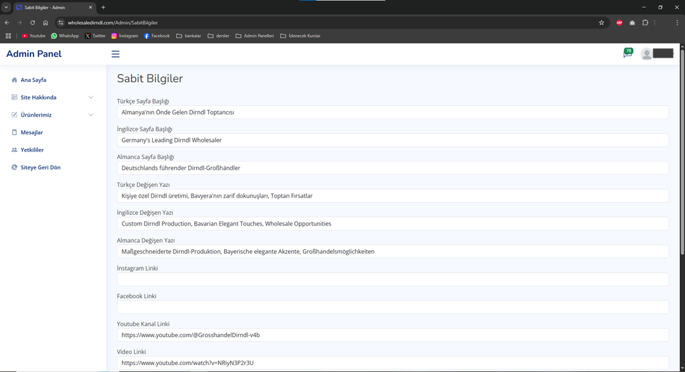Open the tab search dropdown arrow

(6, 8)
